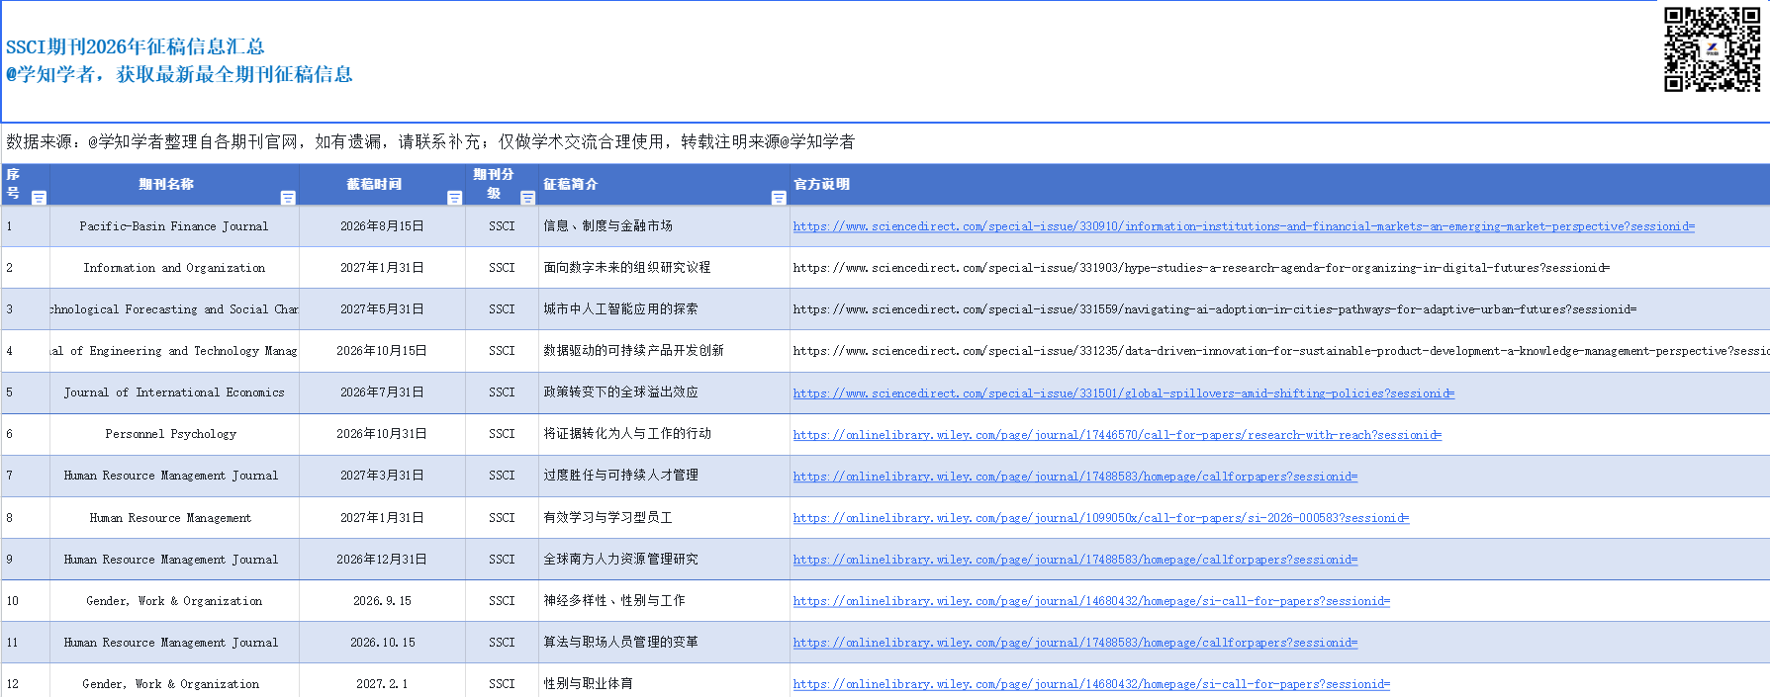The width and height of the screenshot is (1770, 697).
Task: Select the cell '神经多样性、性别与工作'
Action: [x=664, y=601]
